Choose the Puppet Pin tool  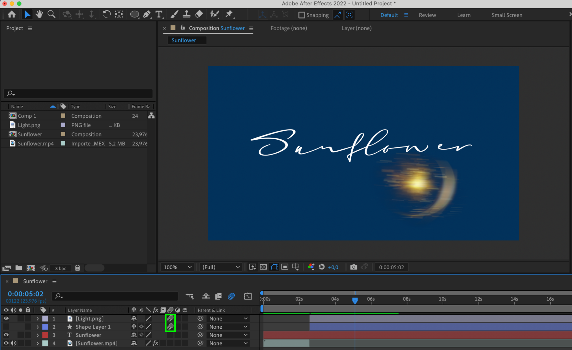tap(229, 14)
